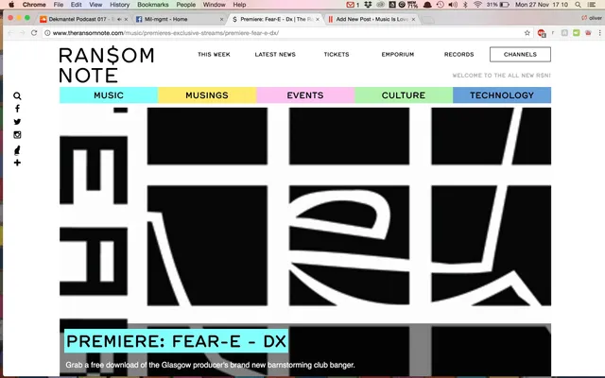Open the Window menu
The image size is (605, 378).
pyautogui.click(x=215, y=5)
